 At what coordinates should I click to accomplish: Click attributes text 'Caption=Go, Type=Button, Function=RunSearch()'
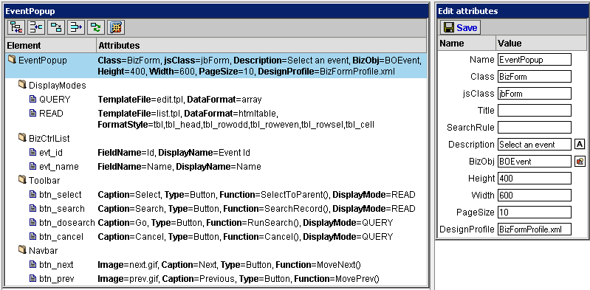199,223
